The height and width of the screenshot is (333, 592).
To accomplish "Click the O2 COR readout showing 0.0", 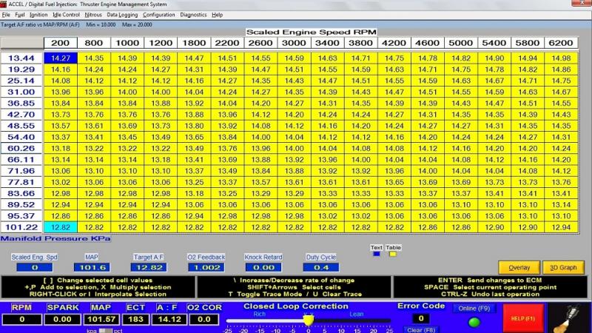I will [x=204, y=320].
